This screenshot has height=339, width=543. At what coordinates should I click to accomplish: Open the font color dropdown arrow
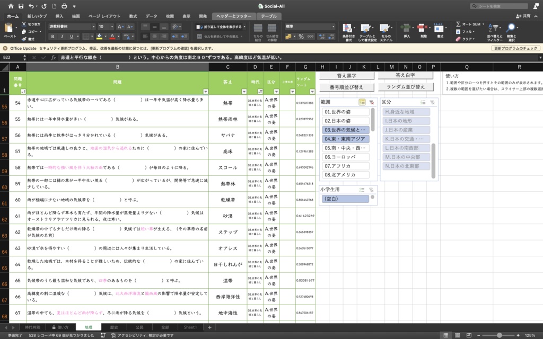[x=118, y=36]
